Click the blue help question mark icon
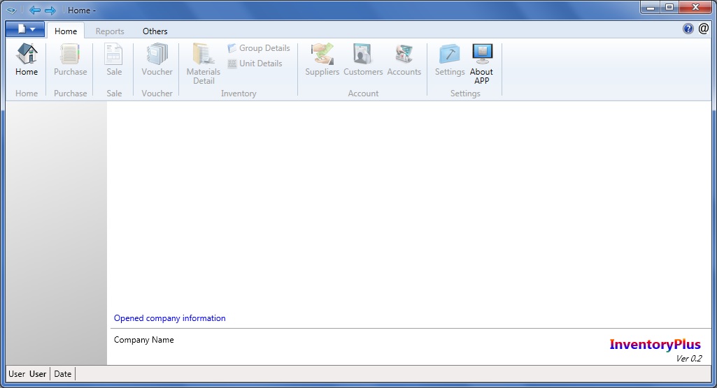Image resolution: width=717 pixels, height=388 pixels. click(x=688, y=29)
